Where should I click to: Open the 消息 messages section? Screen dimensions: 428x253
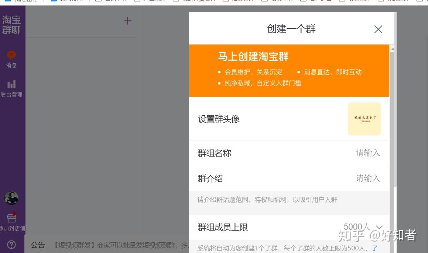point(11,59)
